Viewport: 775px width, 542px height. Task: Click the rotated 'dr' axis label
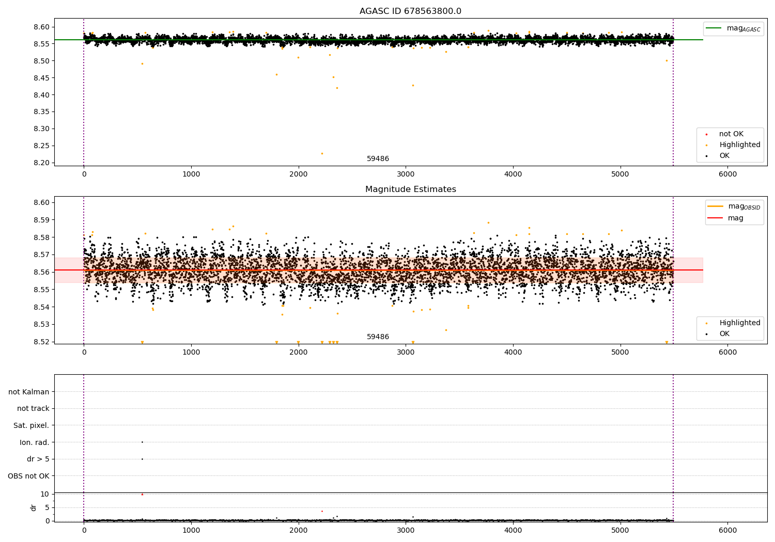(34, 507)
